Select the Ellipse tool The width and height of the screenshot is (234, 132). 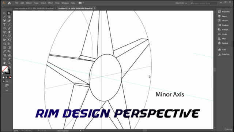point(4,28)
